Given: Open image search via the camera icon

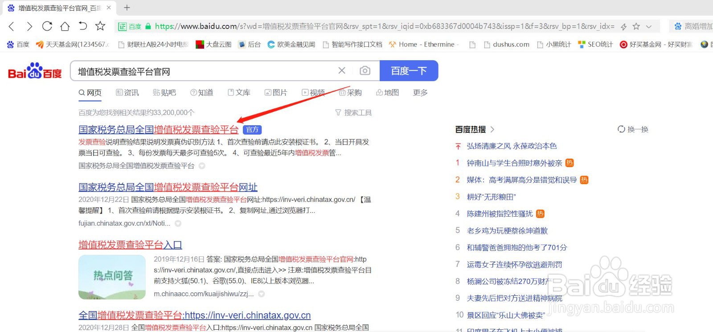Looking at the screenshot, I should click(x=365, y=70).
